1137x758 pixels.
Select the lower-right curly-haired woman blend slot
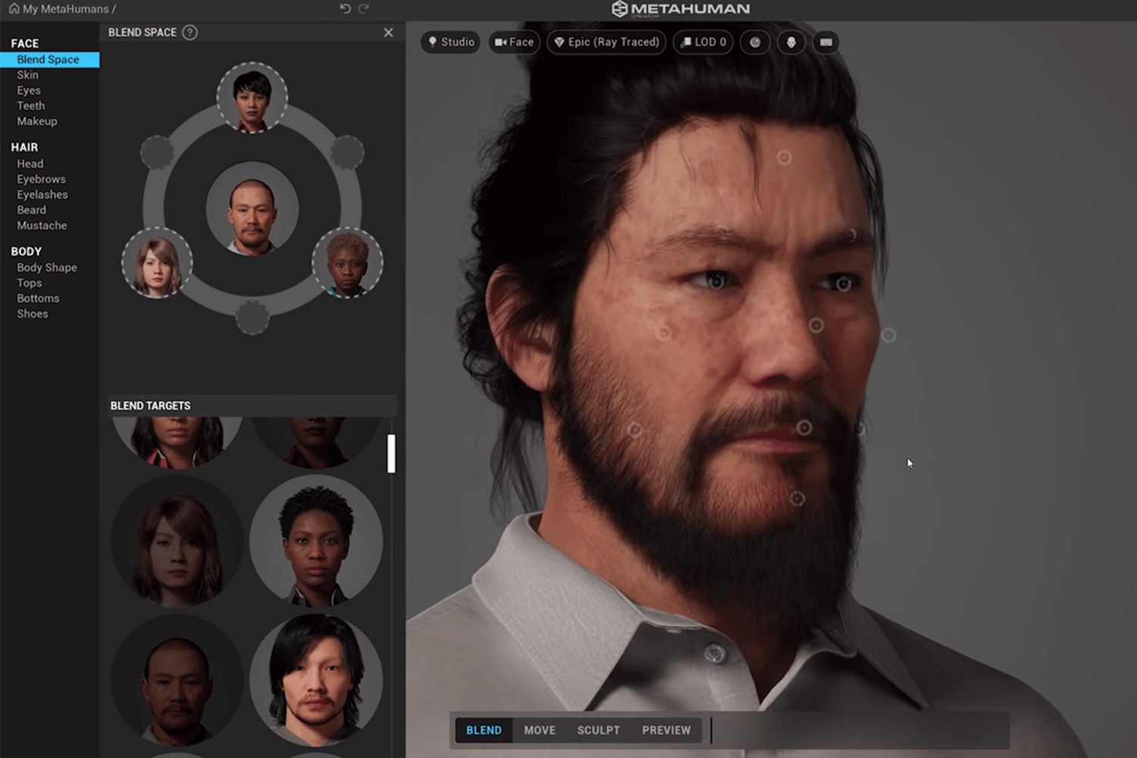tap(347, 263)
